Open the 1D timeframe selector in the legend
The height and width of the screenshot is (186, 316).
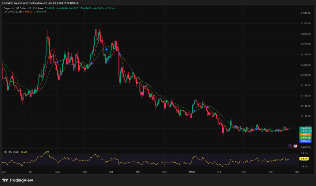point(29,9)
